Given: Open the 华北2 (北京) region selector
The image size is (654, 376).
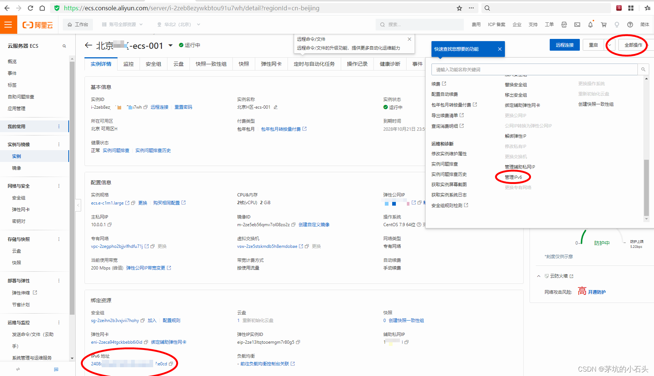Looking at the screenshot, I should (x=178, y=25).
